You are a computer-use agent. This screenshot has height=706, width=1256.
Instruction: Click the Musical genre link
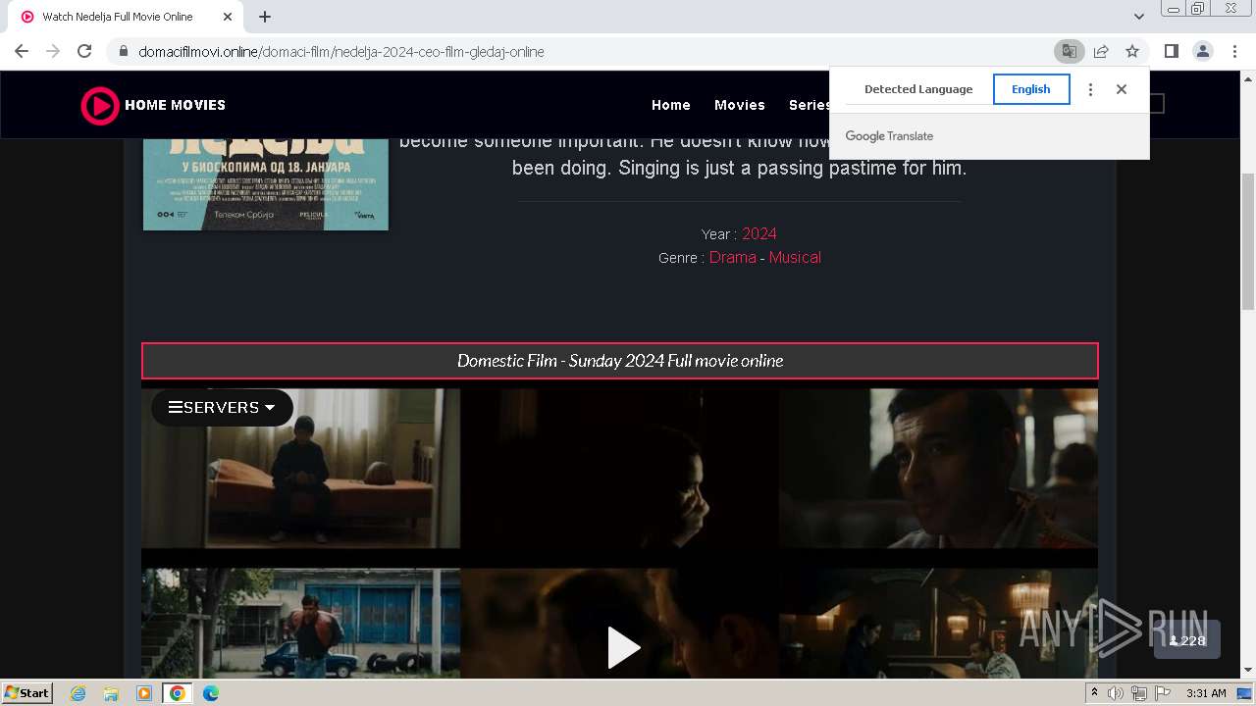coord(795,257)
